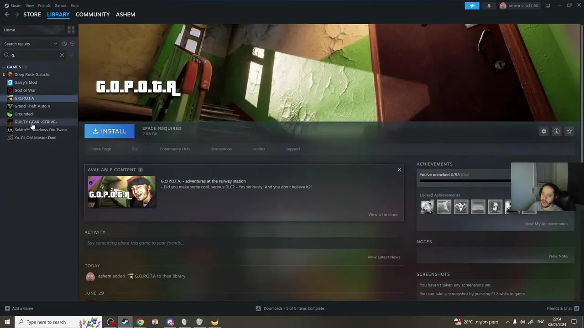This screenshot has width=584, height=328.
Task: Open the Store Page link
Action: coord(101,149)
